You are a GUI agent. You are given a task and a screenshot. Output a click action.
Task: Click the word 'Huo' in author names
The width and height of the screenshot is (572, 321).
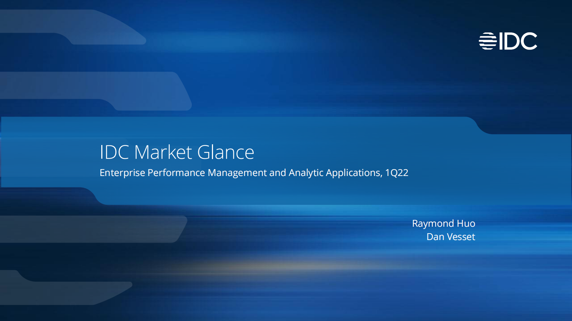pos(466,223)
